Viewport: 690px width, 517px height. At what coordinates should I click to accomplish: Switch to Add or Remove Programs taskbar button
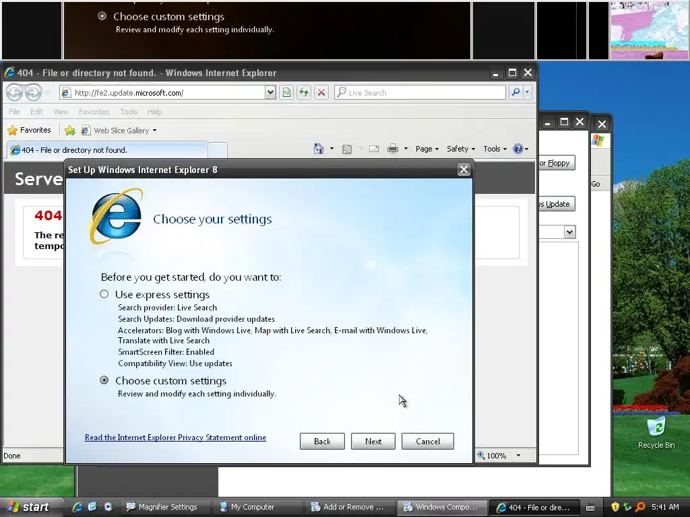pos(350,508)
